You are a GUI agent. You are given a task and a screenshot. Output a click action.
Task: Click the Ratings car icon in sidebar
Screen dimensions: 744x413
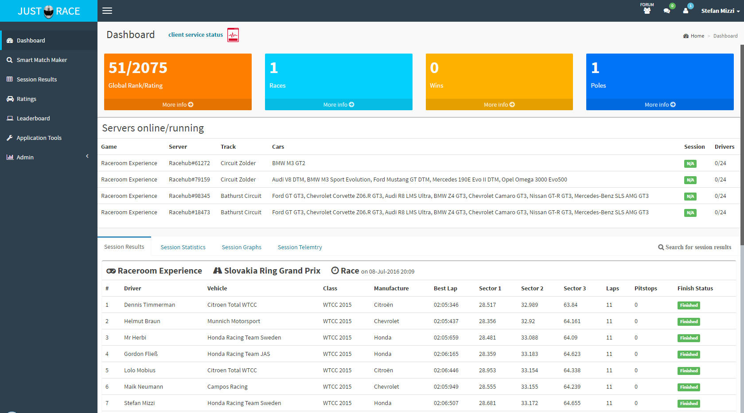coord(10,99)
